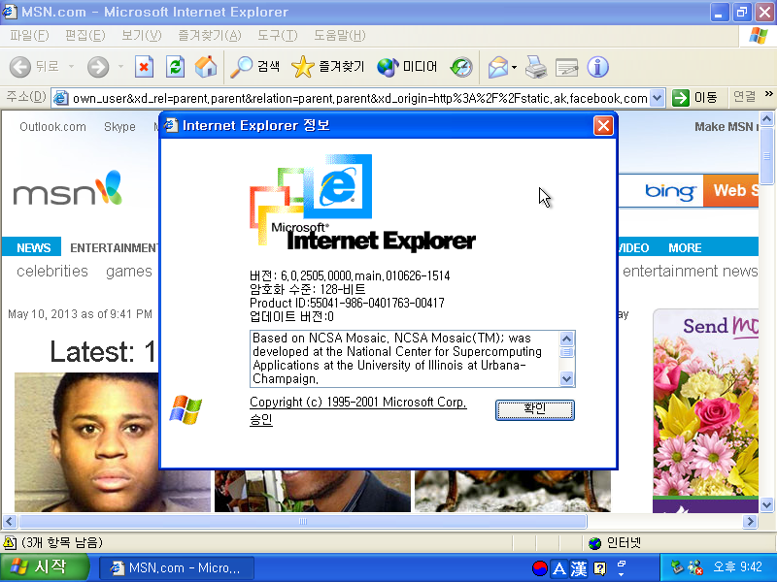Click the 漢 Hanja conversion icon
This screenshot has width=777, height=582.
pyautogui.click(x=578, y=568)
